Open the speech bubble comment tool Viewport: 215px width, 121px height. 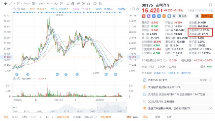tap(61, 4)
